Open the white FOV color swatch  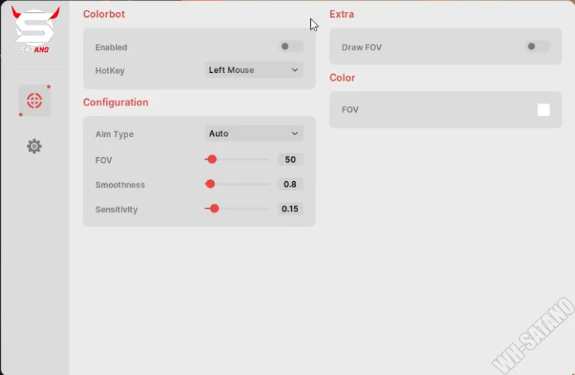543,110
